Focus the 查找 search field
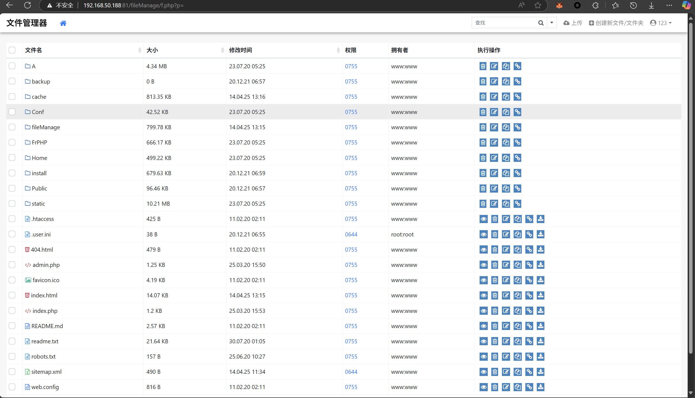Screen dimensions: 695x398 tap(504, 23)
